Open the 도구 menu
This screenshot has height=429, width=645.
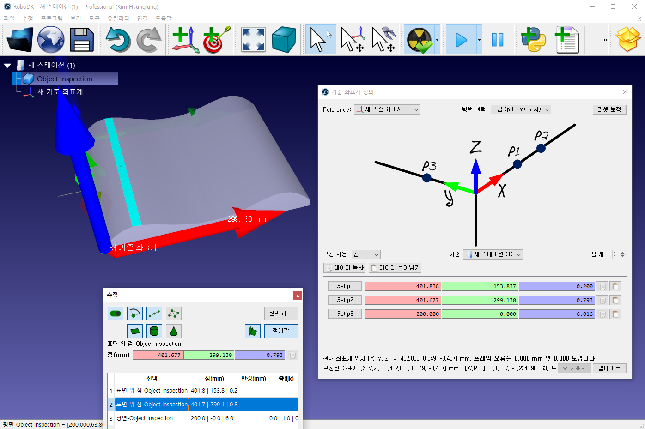(94, 18)
